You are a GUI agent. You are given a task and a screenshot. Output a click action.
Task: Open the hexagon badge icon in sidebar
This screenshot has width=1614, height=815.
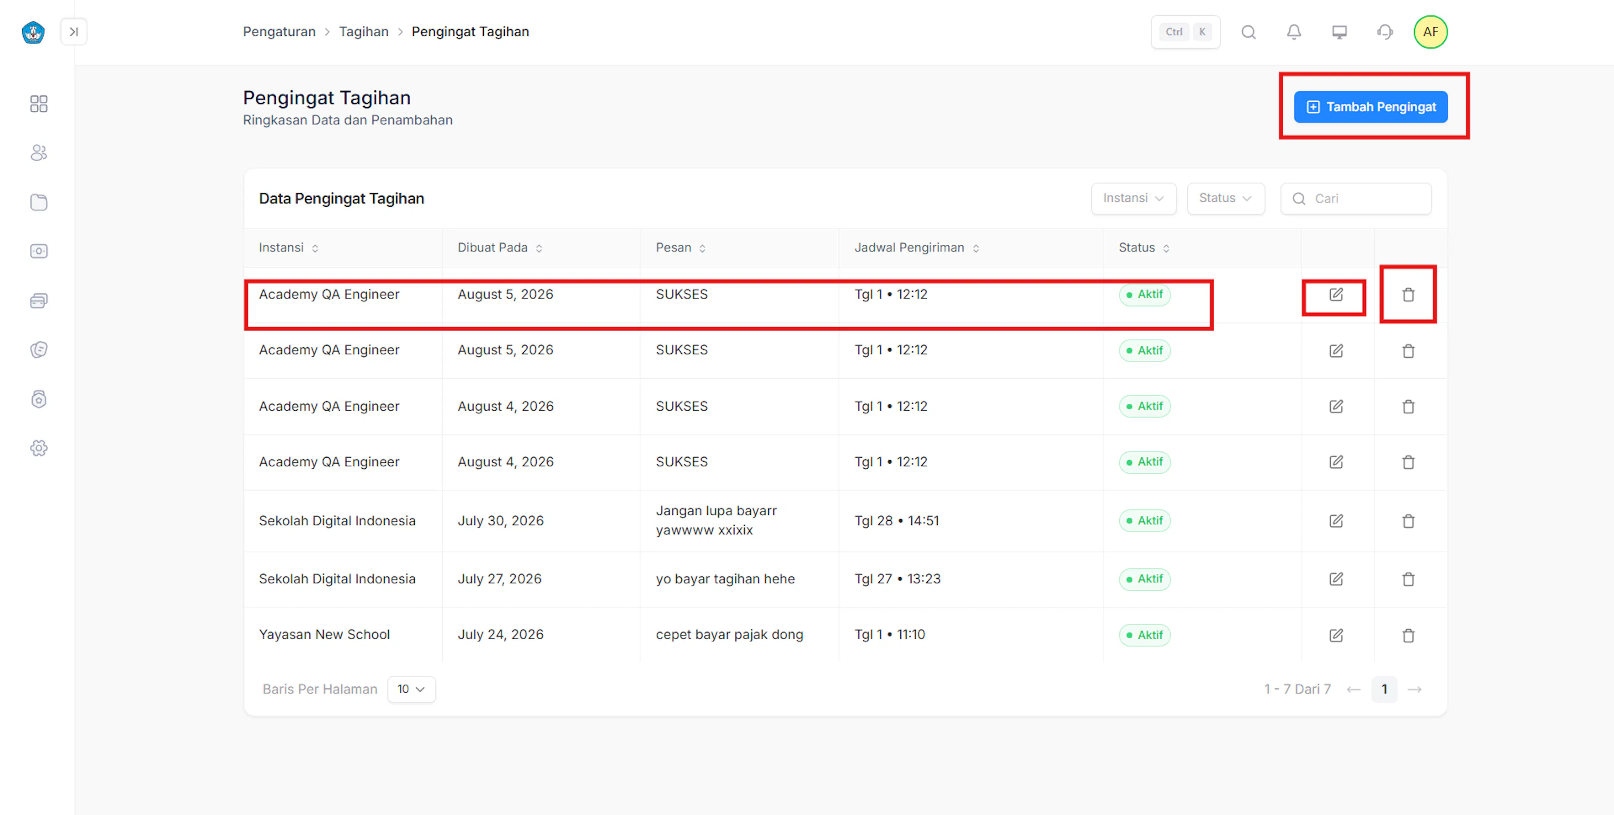(x=39, y=399)
